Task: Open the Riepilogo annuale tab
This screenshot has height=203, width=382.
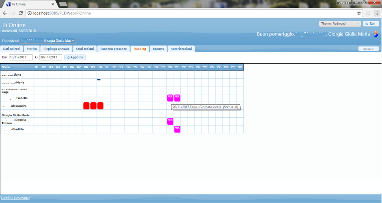Action: pyautogui.click(x=56, y=49)
